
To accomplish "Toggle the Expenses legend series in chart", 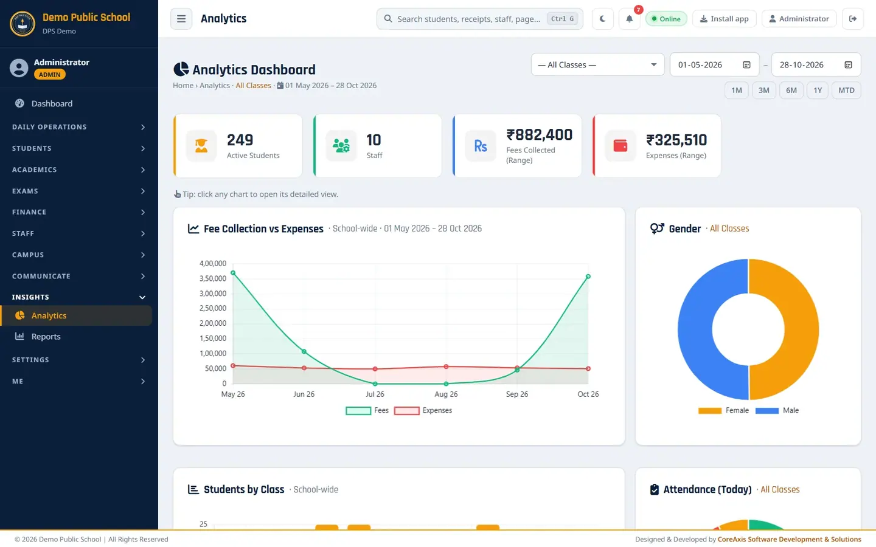I will click(x=423, y=411).
